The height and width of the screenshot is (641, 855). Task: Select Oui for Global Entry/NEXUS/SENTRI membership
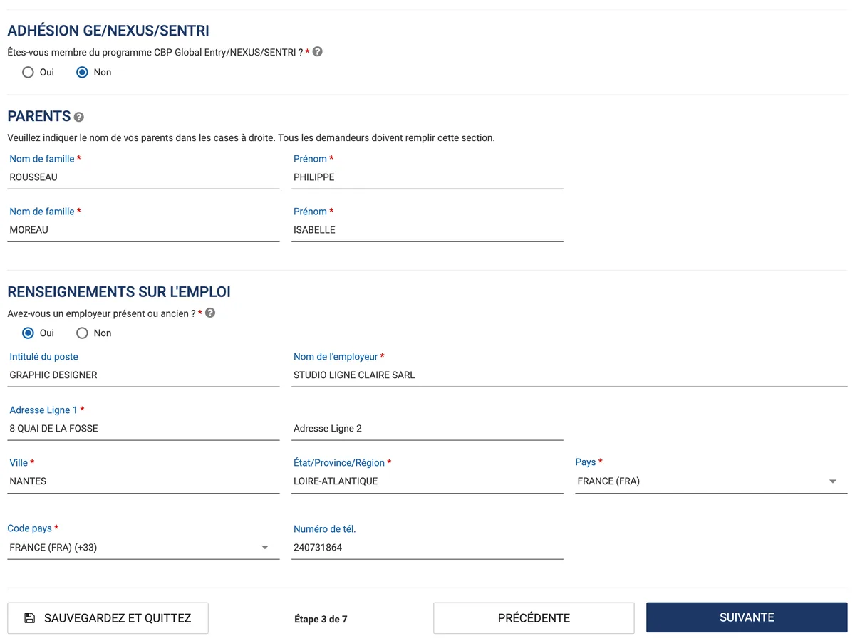[28, 72]
